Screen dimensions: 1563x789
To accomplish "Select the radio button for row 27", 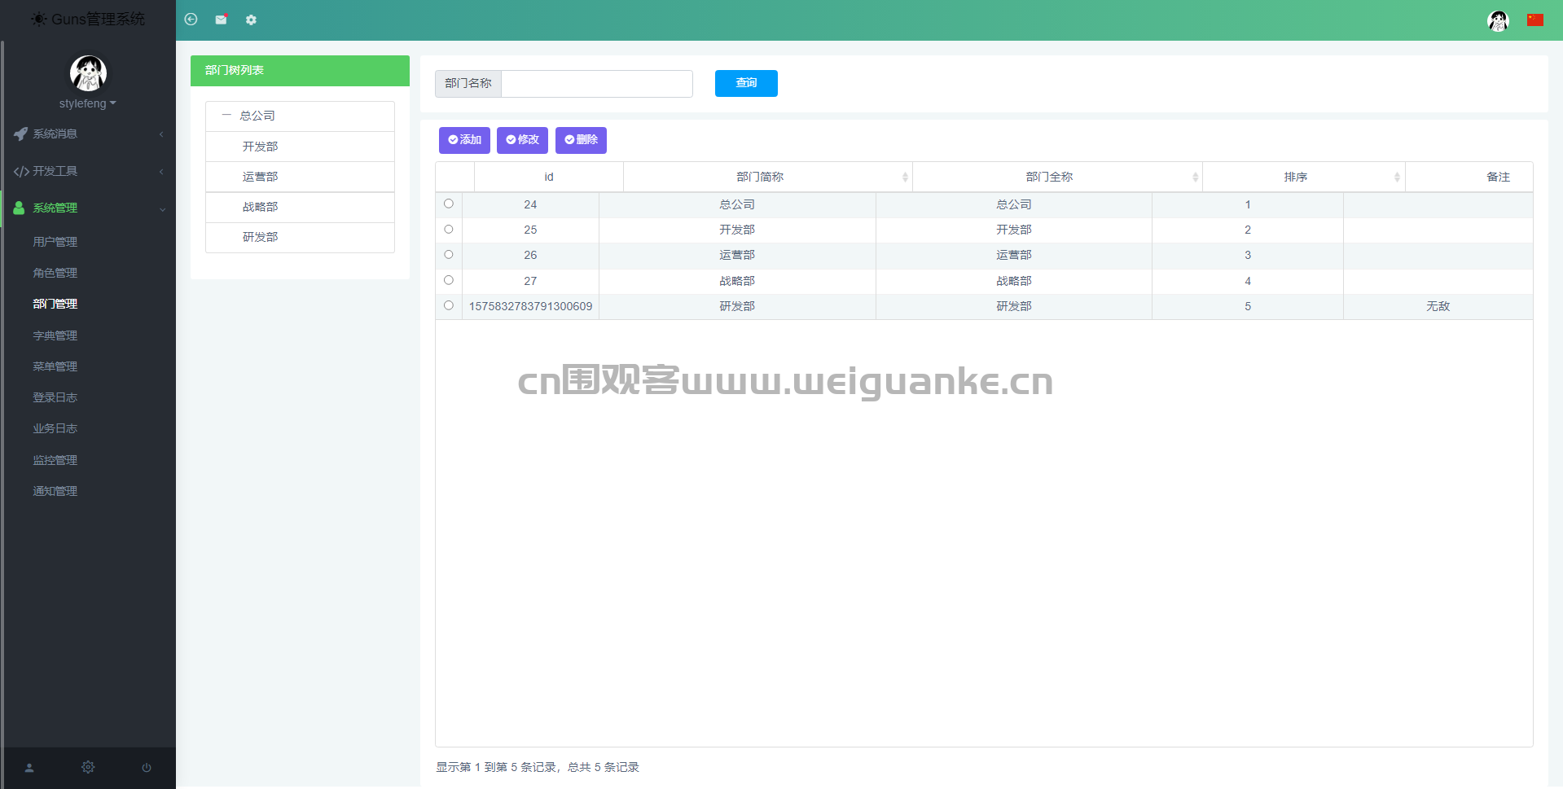I will point(449,280).
